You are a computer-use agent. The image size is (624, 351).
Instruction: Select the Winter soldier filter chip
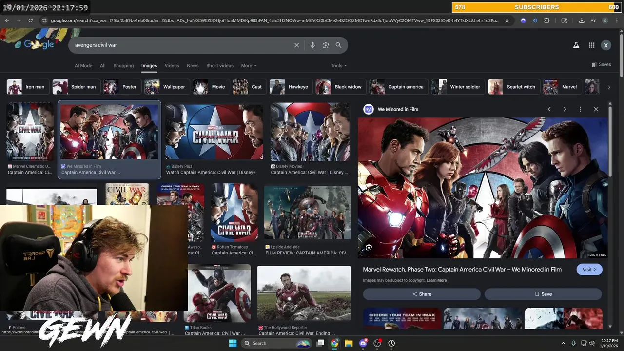(x=458, y=87)
